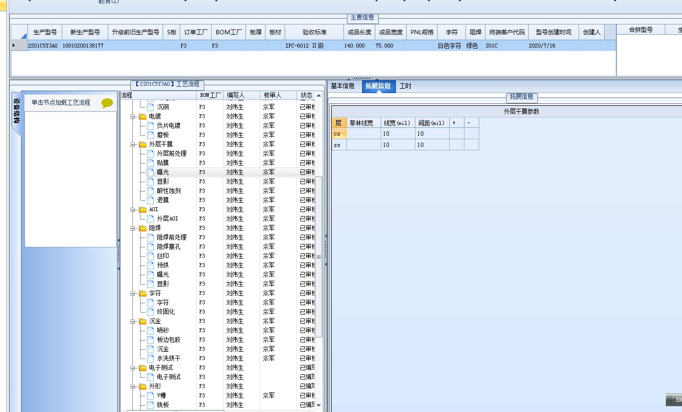Collapse the 外形 tree node
This screenshot has height=412, width=682.
tap(133, 387)
